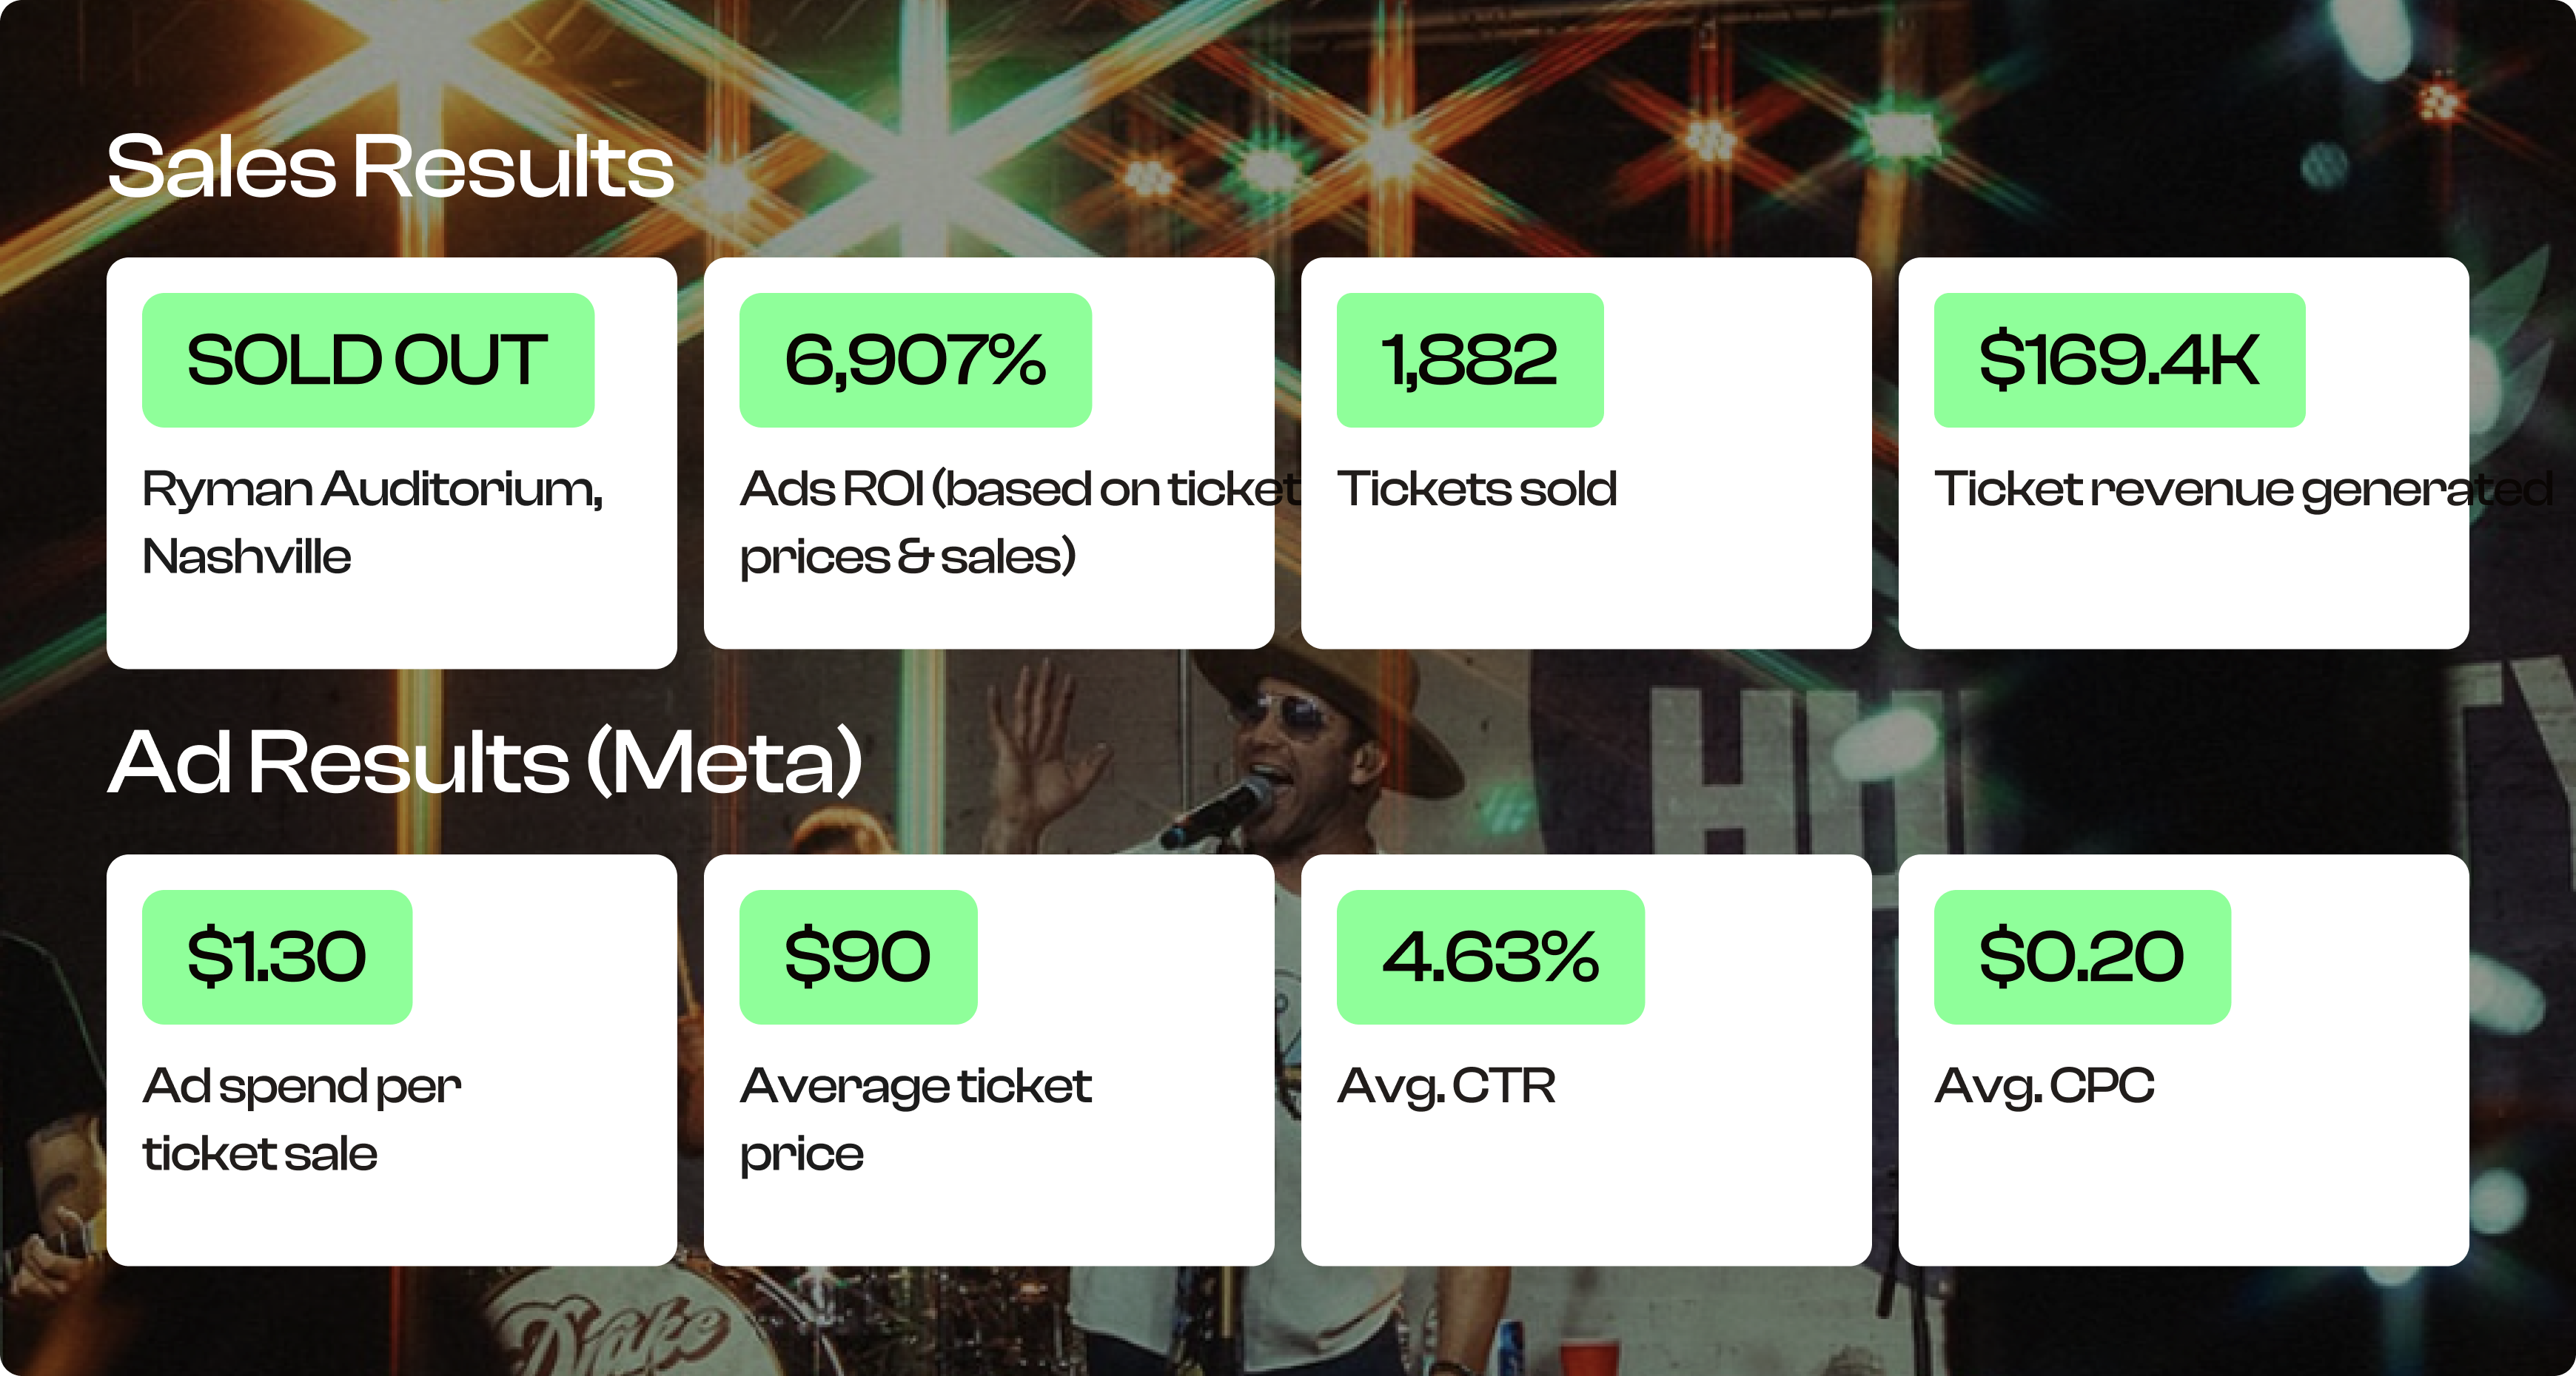Click the Ryman Auditorium, Nashville text
This screenshot has height=1376, width=2576.
(373, 522)
